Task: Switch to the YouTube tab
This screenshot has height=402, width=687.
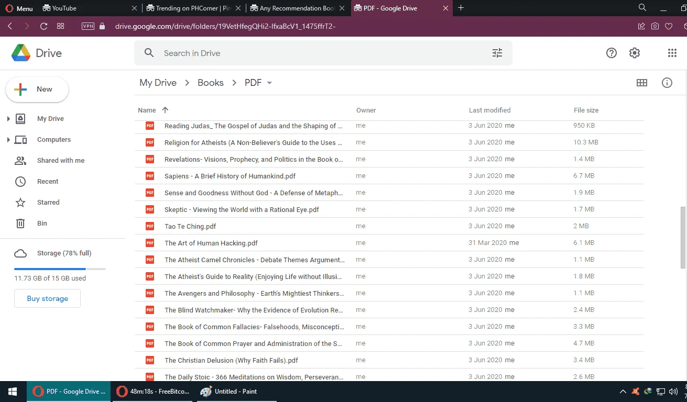Action: point(90,8)
